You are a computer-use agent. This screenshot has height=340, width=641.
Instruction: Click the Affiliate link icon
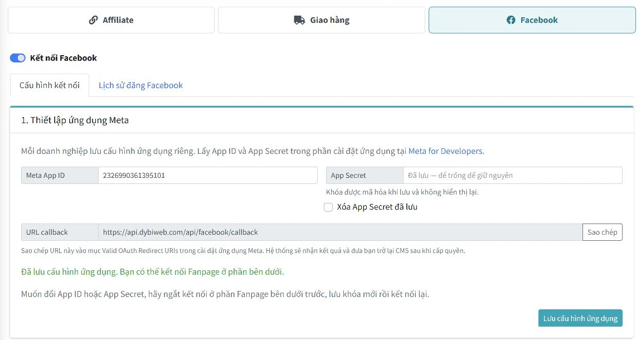click(x=93, y=20)
